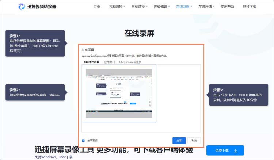
Task: Tick the 分享音频 checkbox
Action: click(83, 140)
